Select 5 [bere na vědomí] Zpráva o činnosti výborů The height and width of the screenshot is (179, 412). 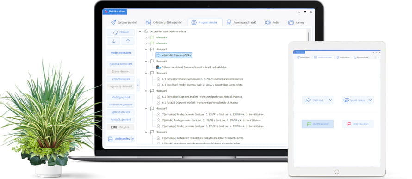pos(194,67)
